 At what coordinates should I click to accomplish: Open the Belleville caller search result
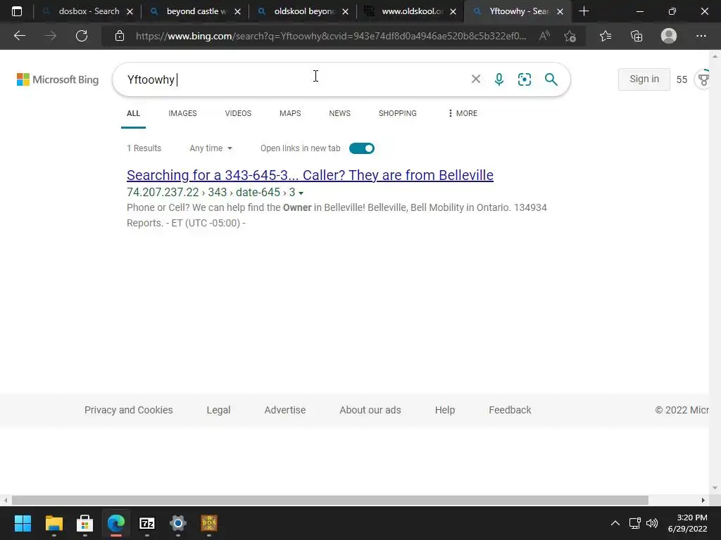pos(310,175)
